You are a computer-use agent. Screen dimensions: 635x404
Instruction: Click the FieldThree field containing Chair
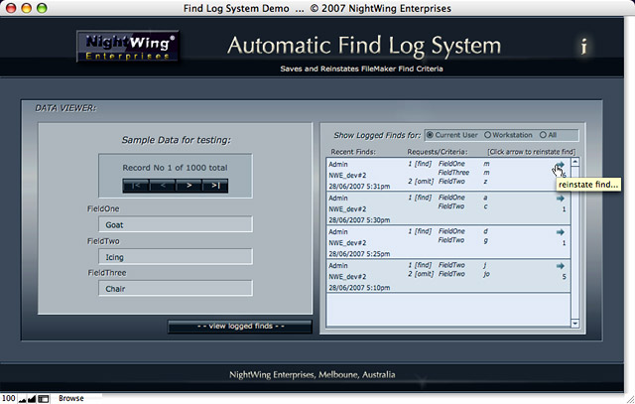point(176,289)
